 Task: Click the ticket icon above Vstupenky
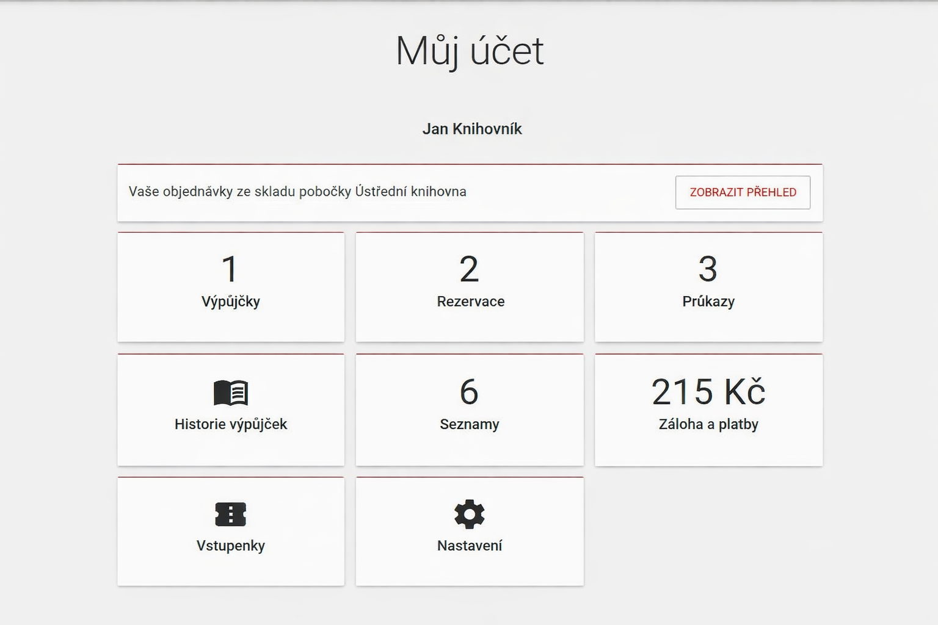tap(230, 514)
